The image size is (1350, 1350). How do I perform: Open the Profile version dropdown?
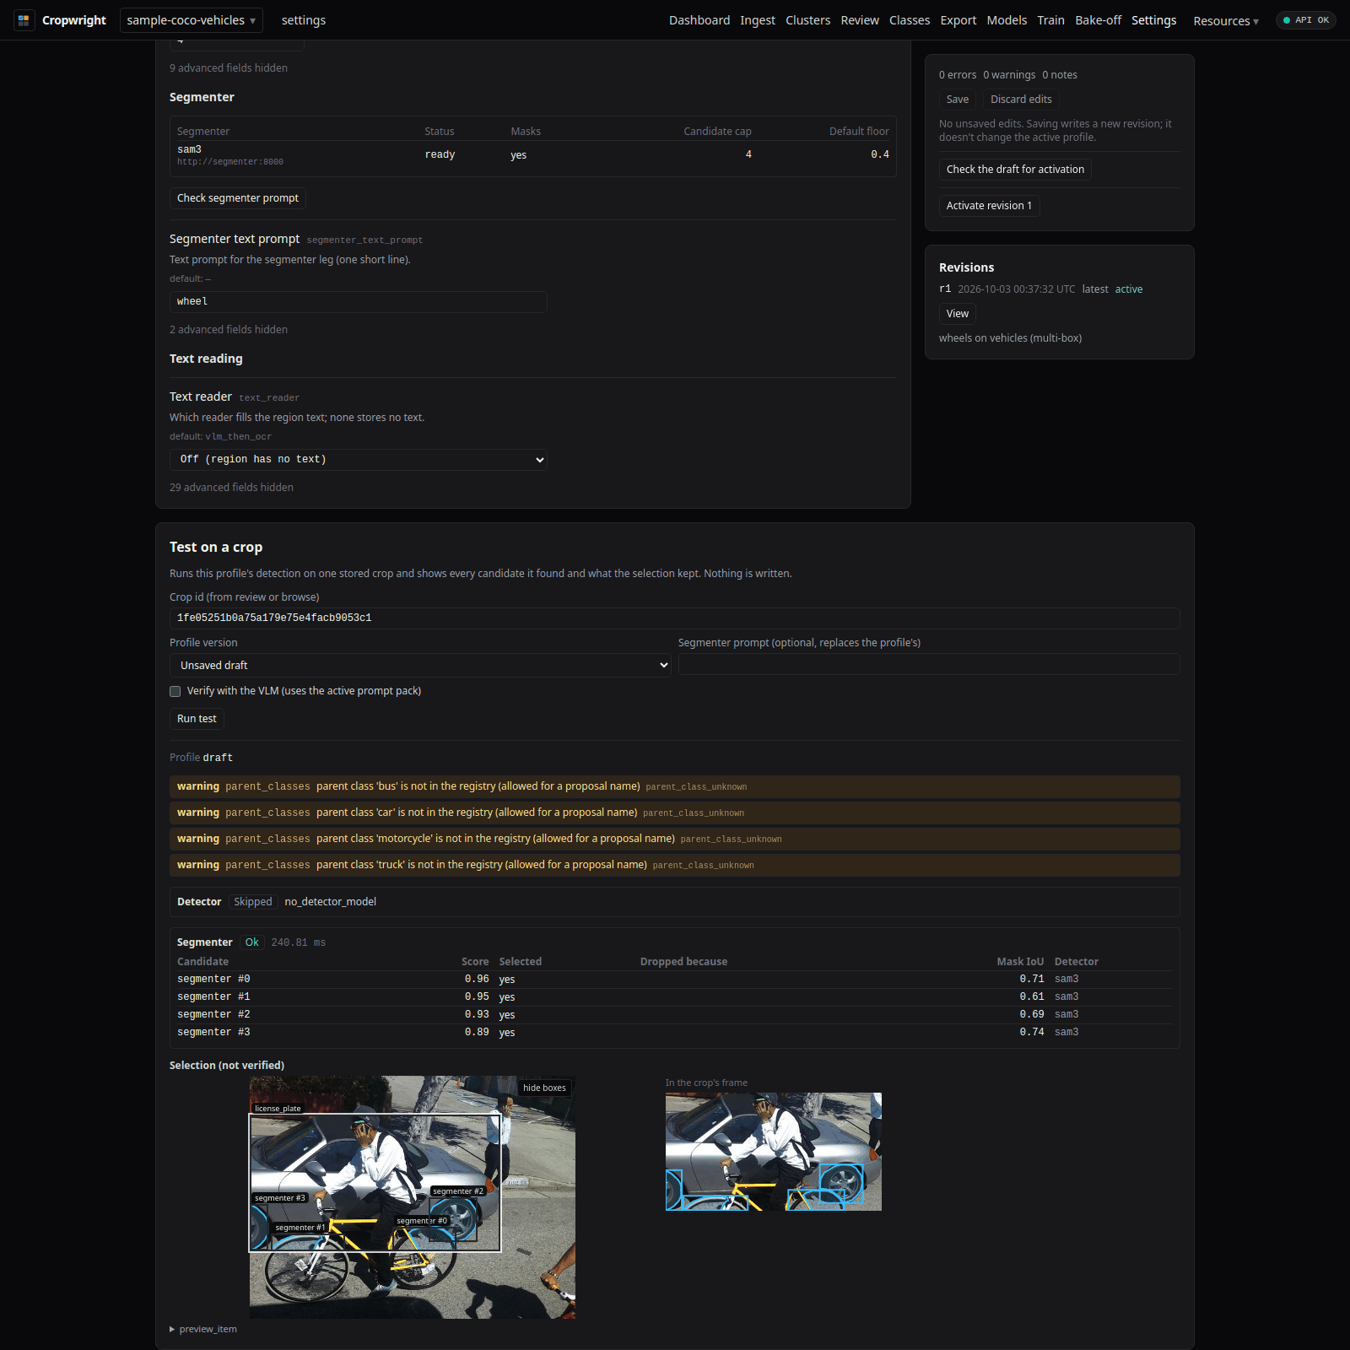click(x=420, y=666)
